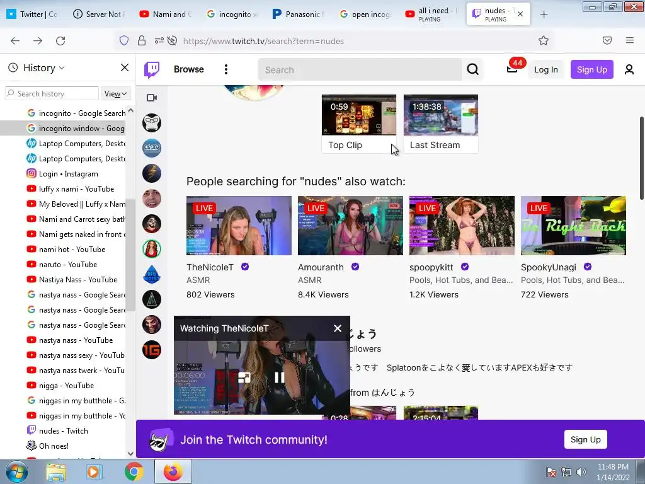This screenshot has height=484, width=645.
Task: Click the Twitch search input field
Action: pyautogui.click(x=360, y=69)
